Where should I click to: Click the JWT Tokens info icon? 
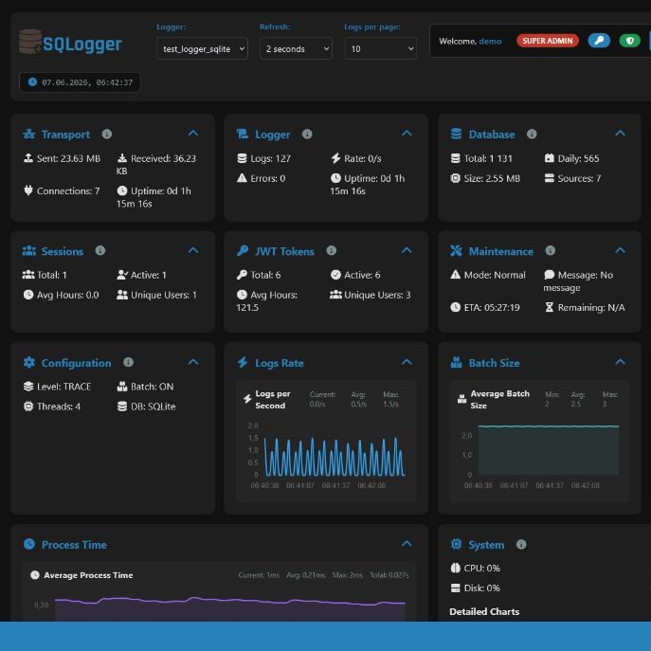[x=331, y=251]
